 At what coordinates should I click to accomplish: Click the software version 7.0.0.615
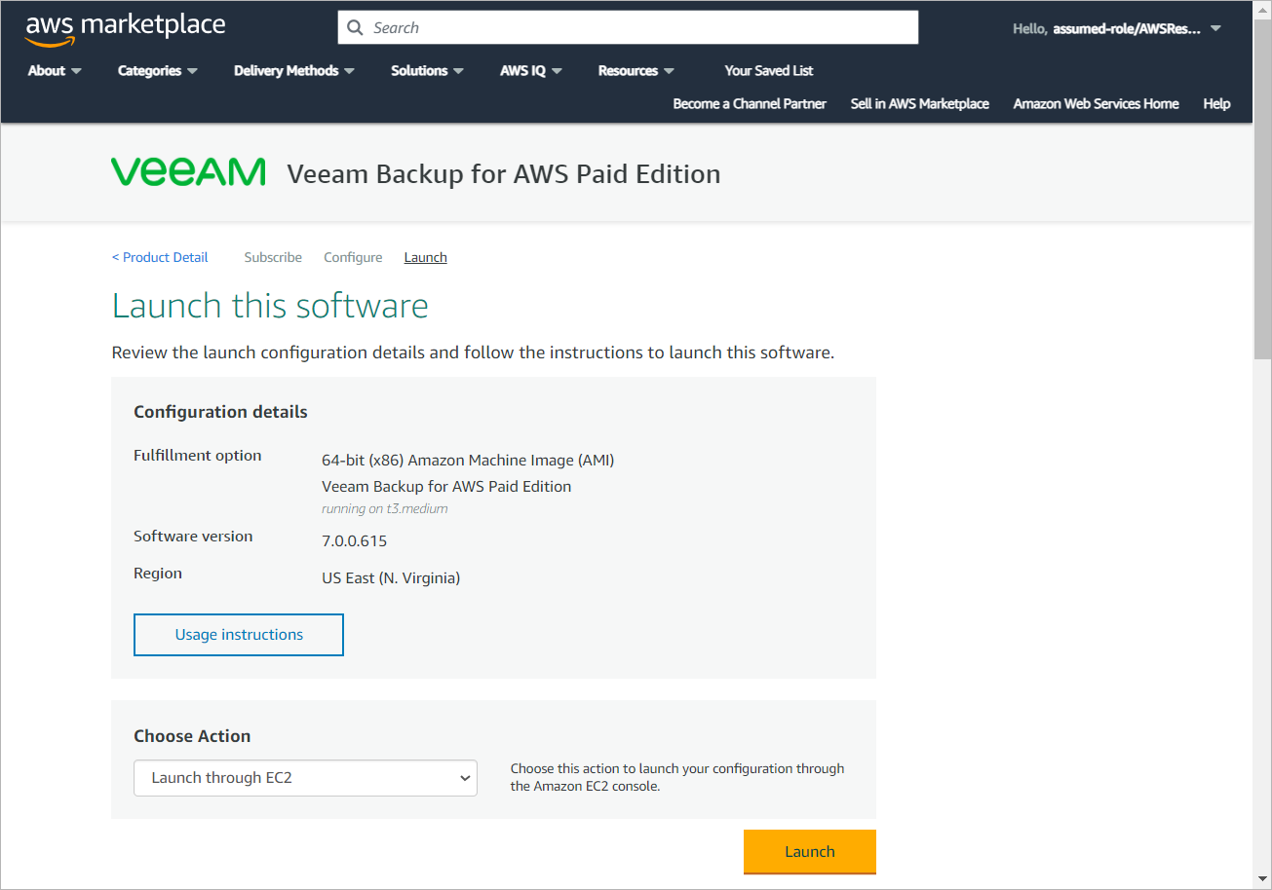pos(355,541)
